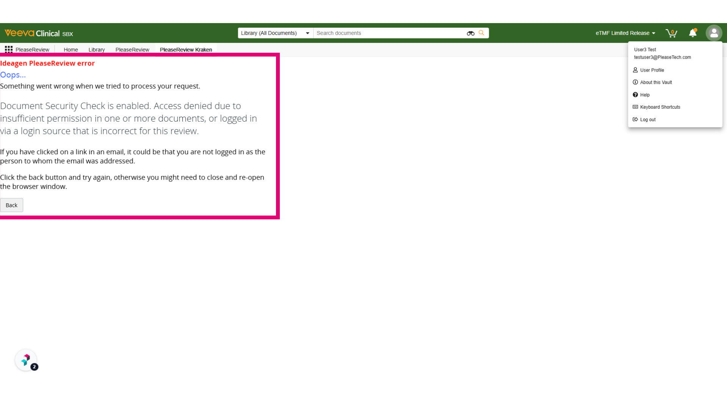Click the Oops... heading text
This screenshot has height=409, width=727.
[13, 75]
